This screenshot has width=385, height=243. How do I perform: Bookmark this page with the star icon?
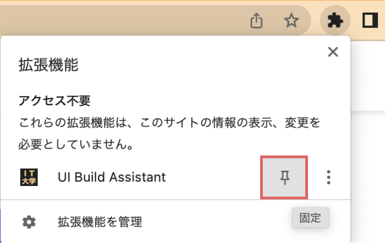pos(291,21)
